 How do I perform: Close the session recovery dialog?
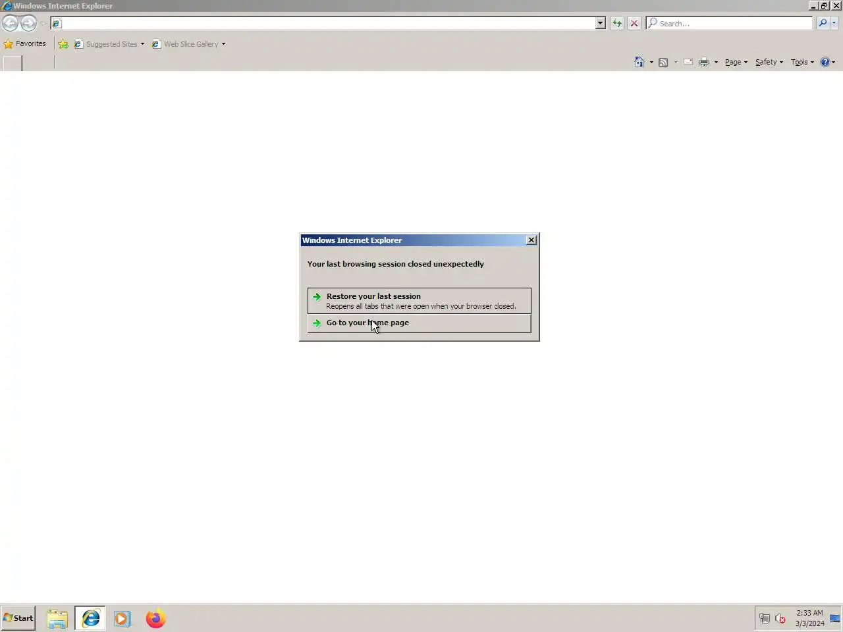531,240
